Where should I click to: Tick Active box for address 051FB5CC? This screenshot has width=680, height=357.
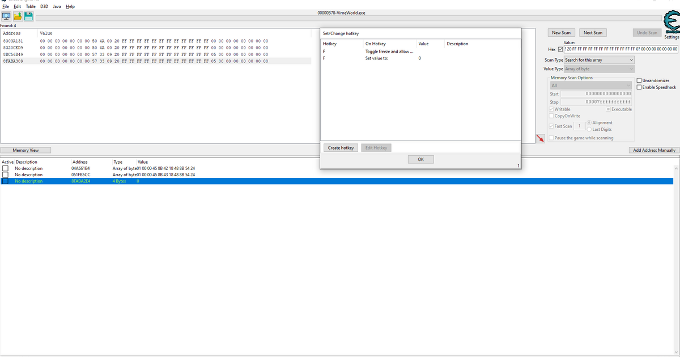point(5,175)
